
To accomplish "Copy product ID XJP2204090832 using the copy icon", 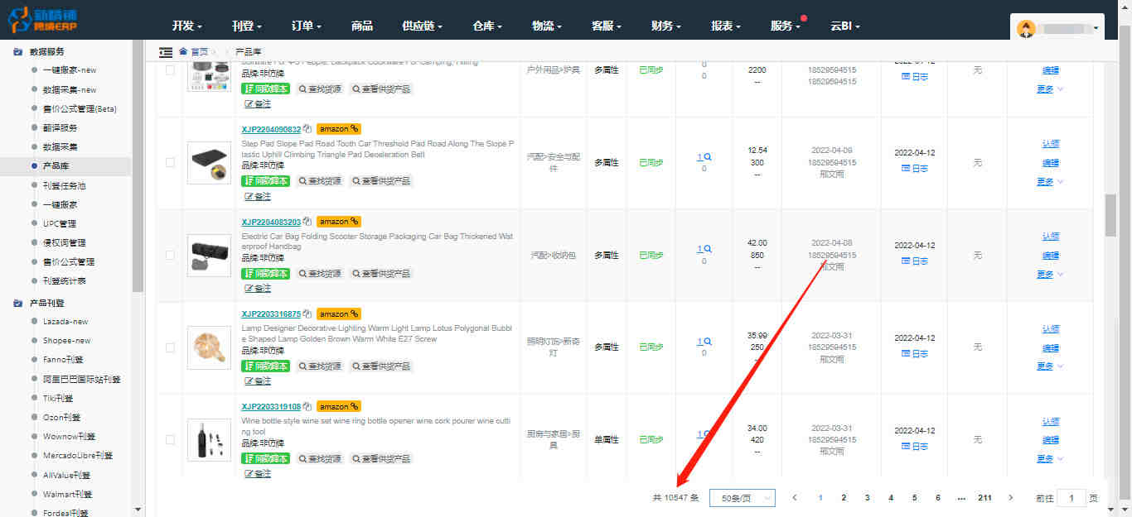I will click(x=307, y=129).
